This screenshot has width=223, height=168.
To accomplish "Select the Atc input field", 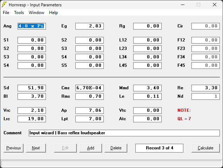I will point(147,119).
